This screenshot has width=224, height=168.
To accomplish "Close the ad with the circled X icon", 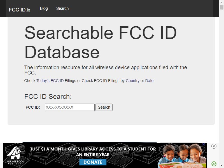I will [214, 146].
